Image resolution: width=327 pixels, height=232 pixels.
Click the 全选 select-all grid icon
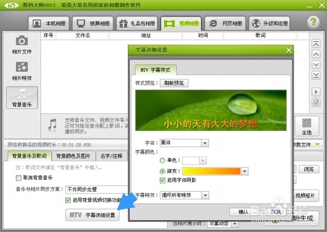(307, 126)
